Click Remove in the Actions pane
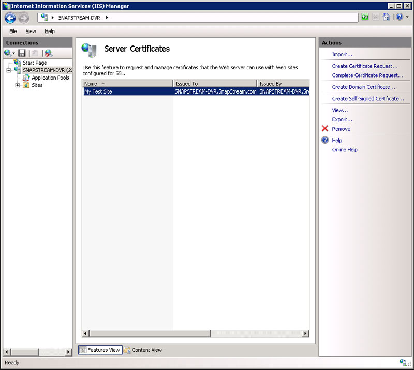Image resolution: width=414 pixels, height=370 pixels. click(x=341, y=129)
